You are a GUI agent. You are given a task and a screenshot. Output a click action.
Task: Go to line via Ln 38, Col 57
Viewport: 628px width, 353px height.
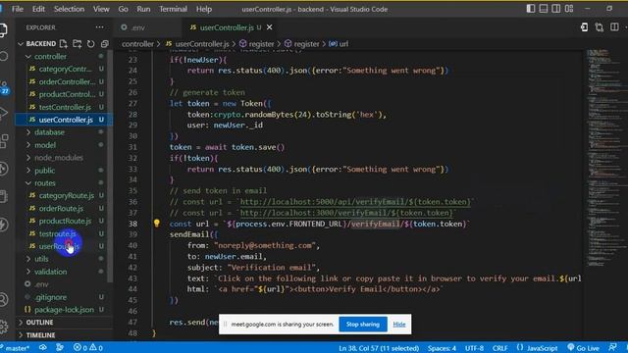(x=379, y=348)
